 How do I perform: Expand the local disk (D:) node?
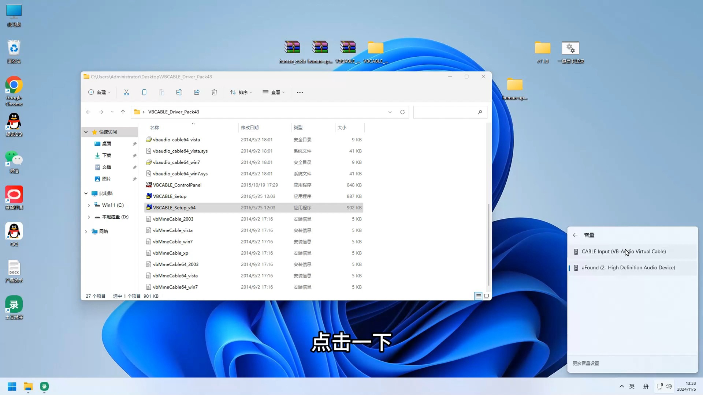[x=89, y=217]
